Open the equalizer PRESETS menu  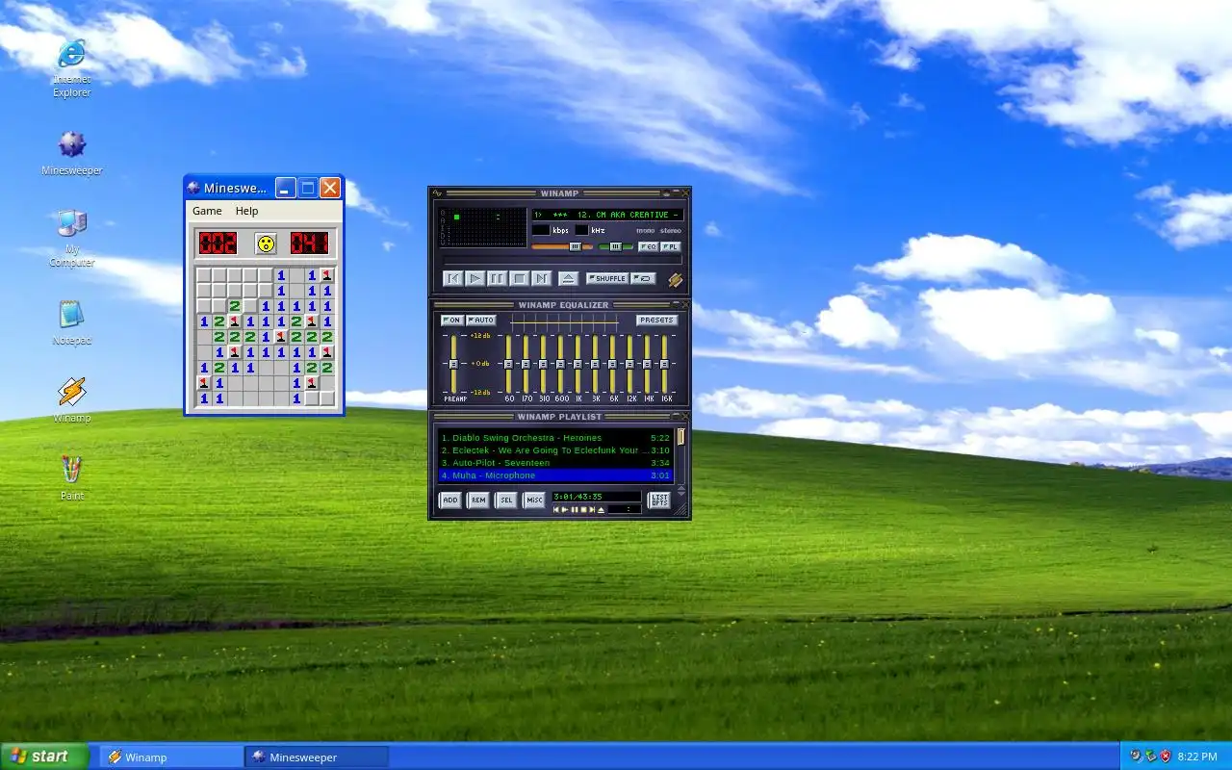[657, 320]
